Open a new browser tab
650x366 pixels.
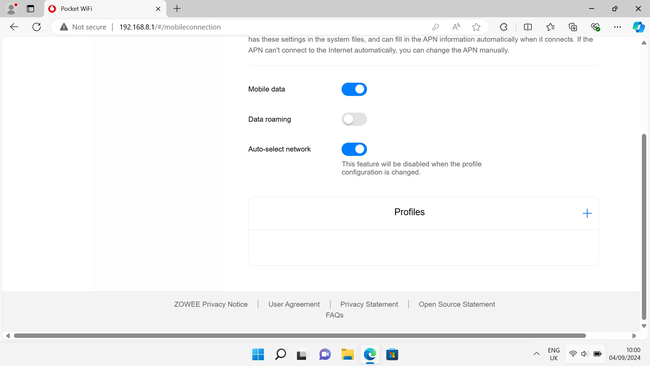pyautogui.click(x=177, y=9)
